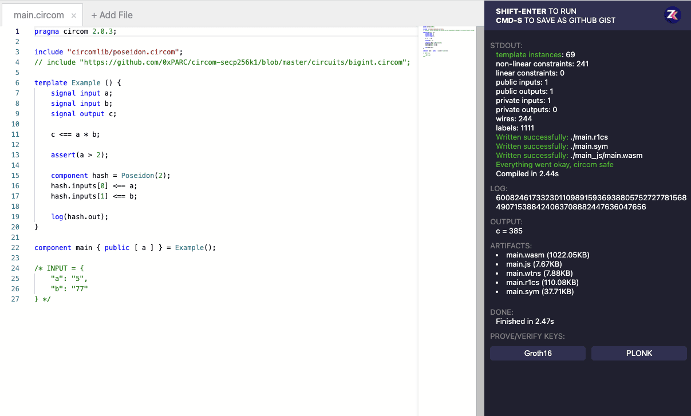This screenshot has height=416, width=691.
Task: Click the "b": "77" input value
Action: point(69,289)
